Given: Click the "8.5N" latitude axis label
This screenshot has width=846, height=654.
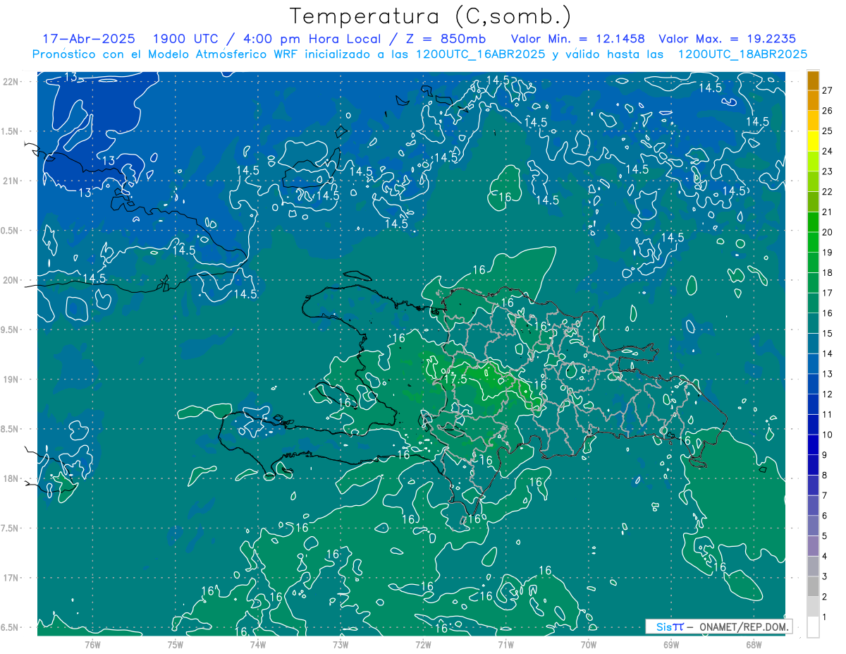Looking at the screenshot, I should 11,429.
